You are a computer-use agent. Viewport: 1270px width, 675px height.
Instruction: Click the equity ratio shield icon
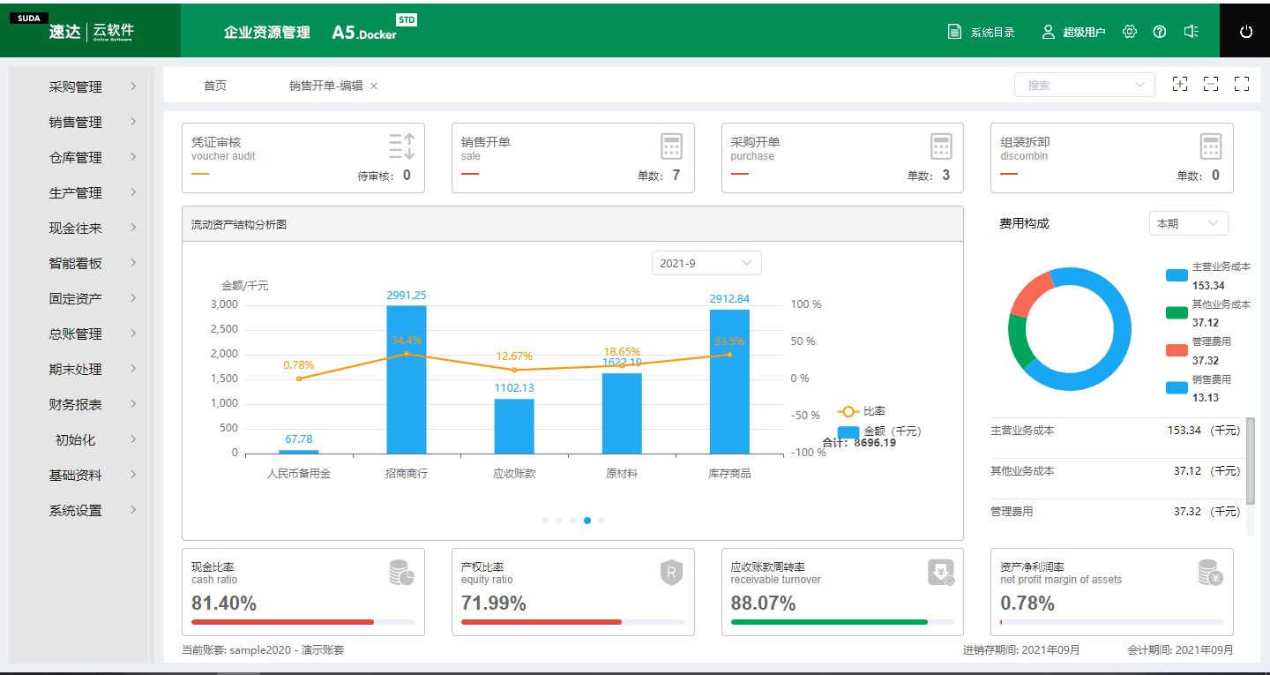[672, 573]
